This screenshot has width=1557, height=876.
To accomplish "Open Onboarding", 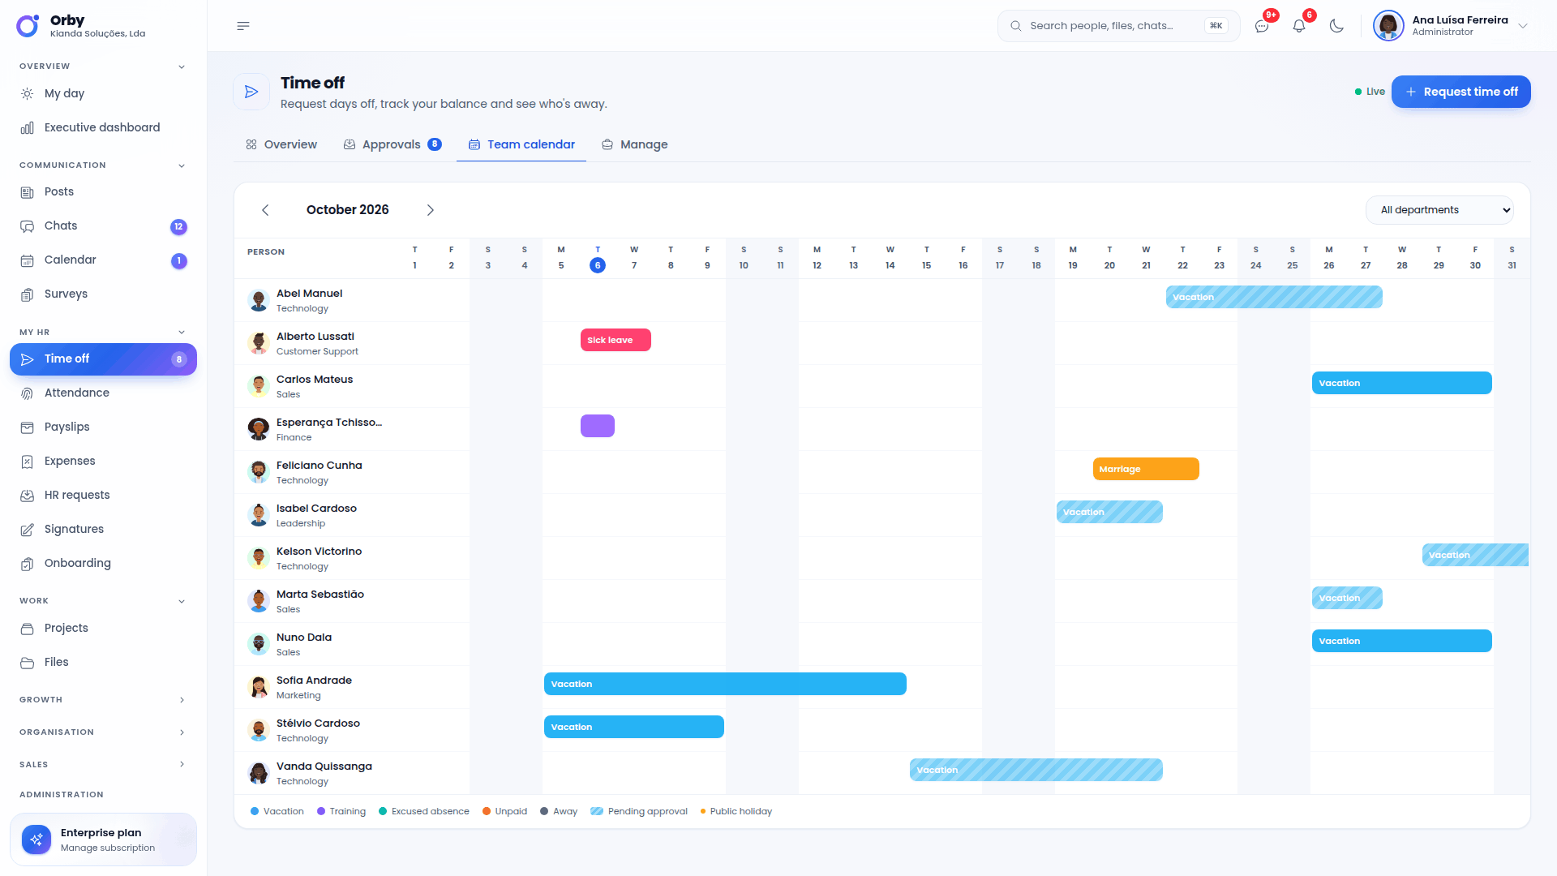I will (103, 563).
